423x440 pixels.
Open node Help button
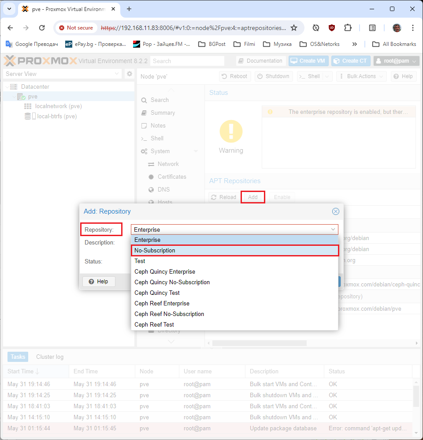pos(403,76)
